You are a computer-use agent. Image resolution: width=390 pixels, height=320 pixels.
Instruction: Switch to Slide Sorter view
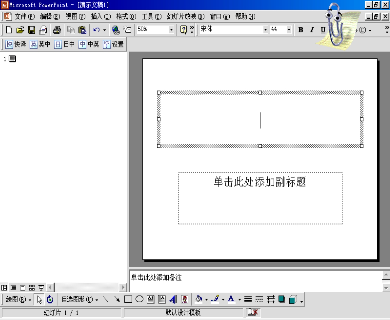(x=32, y=288)
